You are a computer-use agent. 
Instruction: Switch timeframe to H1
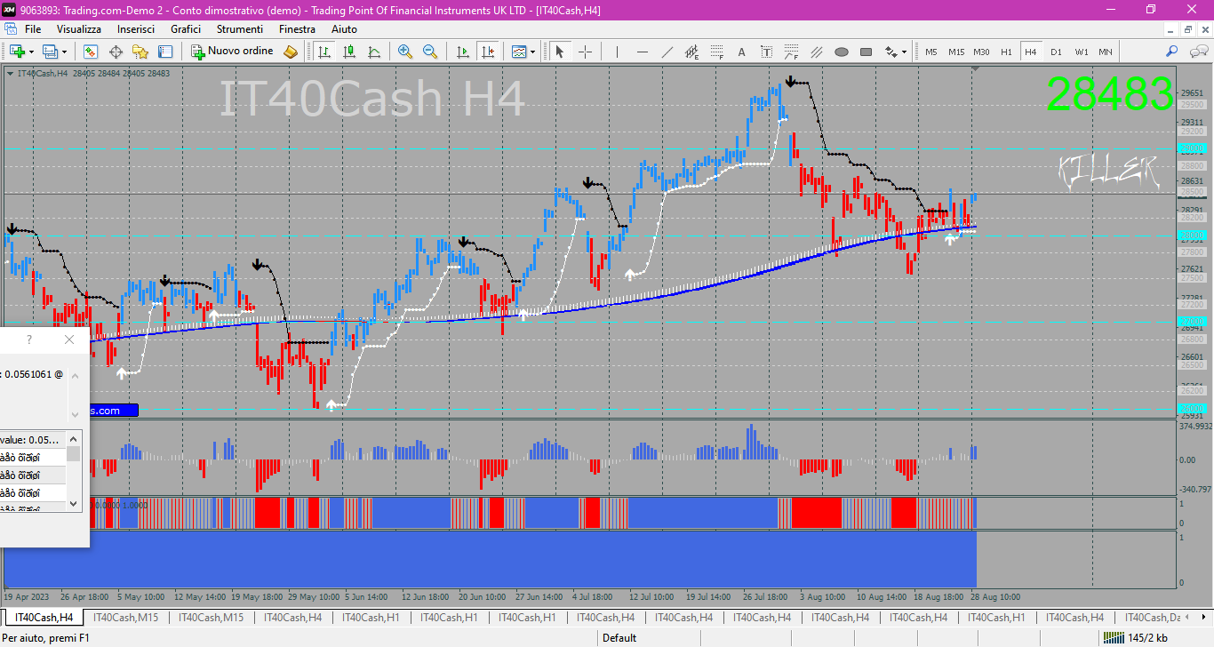(x=1006, y=52)
